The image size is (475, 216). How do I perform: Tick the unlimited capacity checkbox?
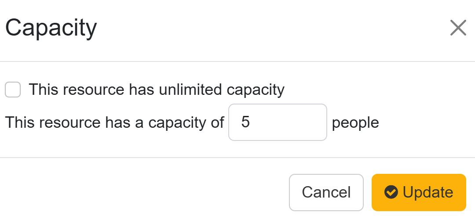[13, 90]
